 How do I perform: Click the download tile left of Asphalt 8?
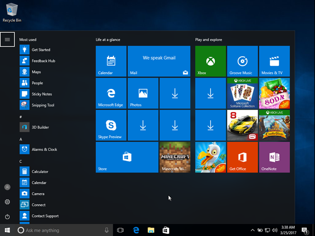click(x=211, y=125)
